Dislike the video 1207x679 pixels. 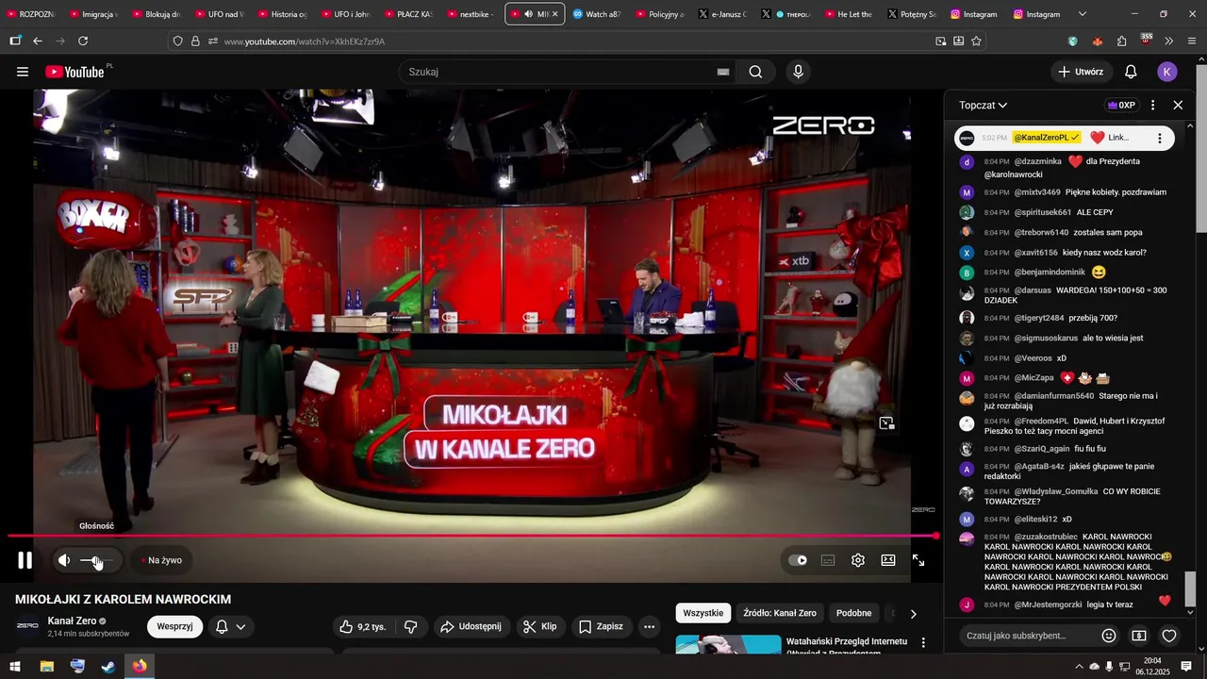point(411,626)
